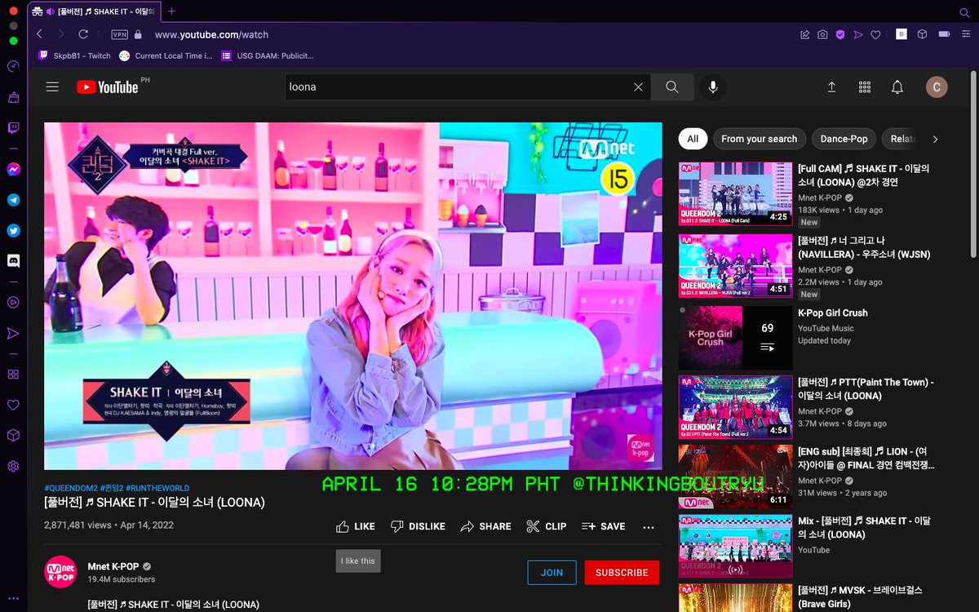This screenshot has width=979, height=612.
Task: Open GX Cleaner in the sidebar
Action: point(13,98)
